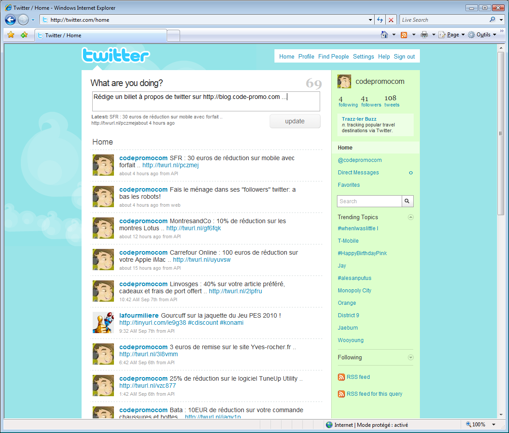Click Sign out in top navigation
The height and width of the screenshot is (433, 509).
tap(404, 56)
